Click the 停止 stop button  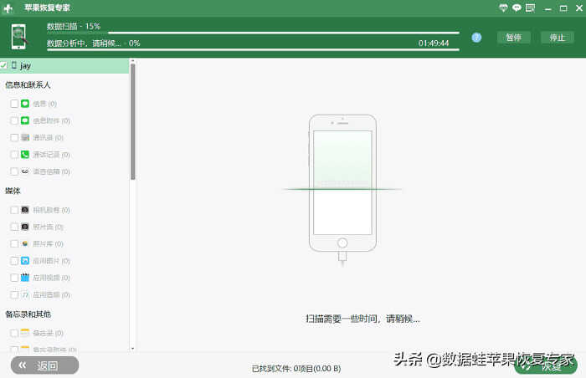(x=557, y=38)
